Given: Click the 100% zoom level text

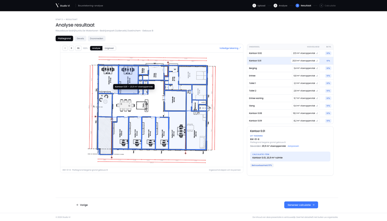Looking at the screenshot, I should pos(85,48).
